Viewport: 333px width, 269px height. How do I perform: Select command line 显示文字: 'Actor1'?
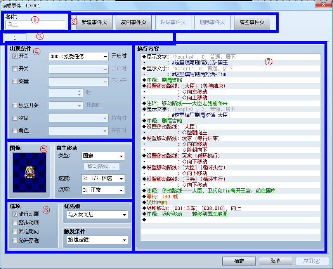pos(231,68)
